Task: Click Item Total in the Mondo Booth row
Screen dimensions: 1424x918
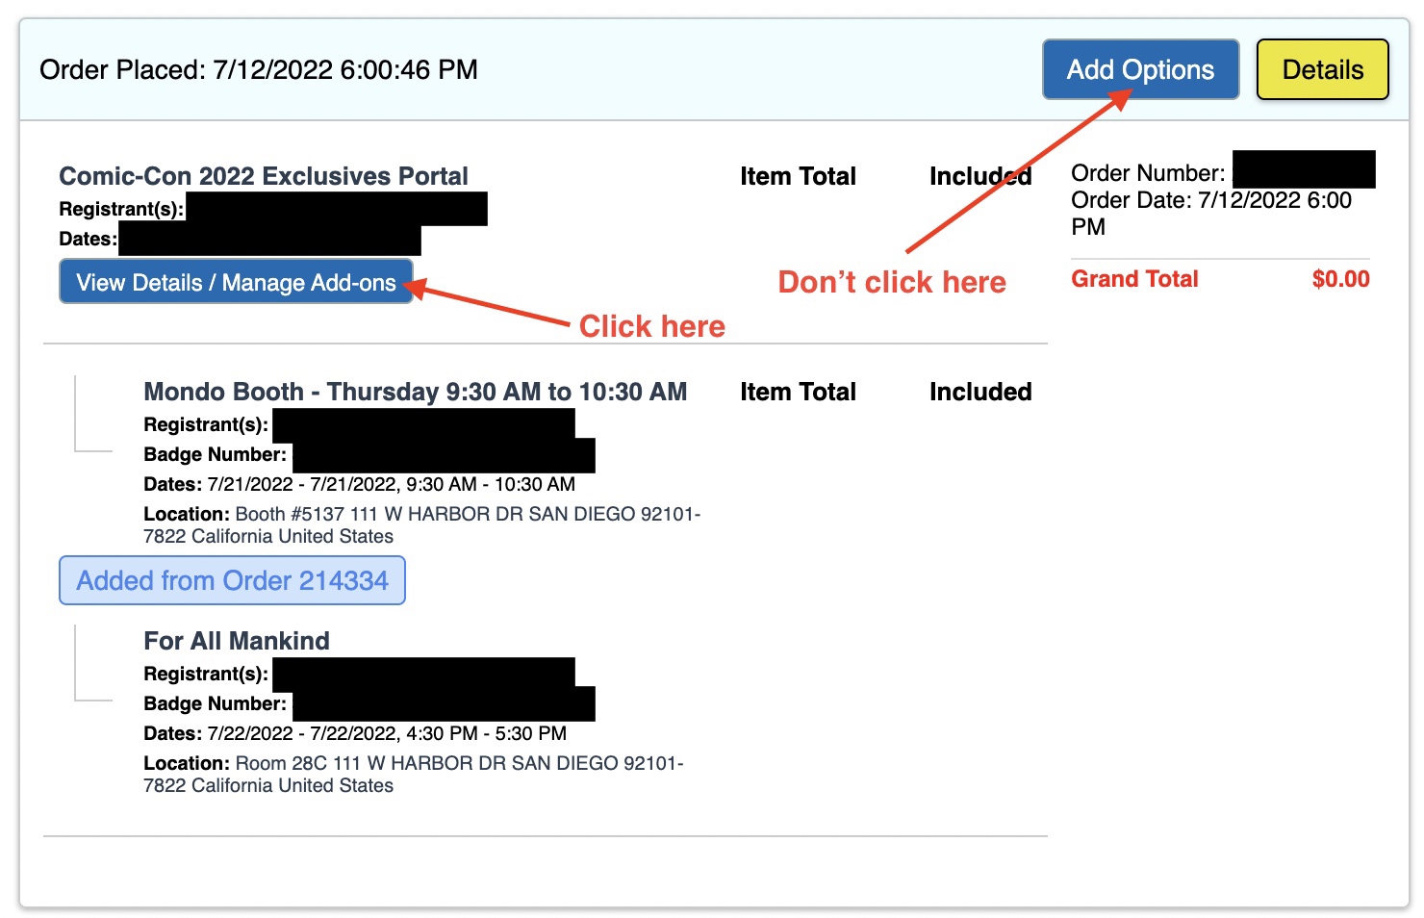Action: 798,392
